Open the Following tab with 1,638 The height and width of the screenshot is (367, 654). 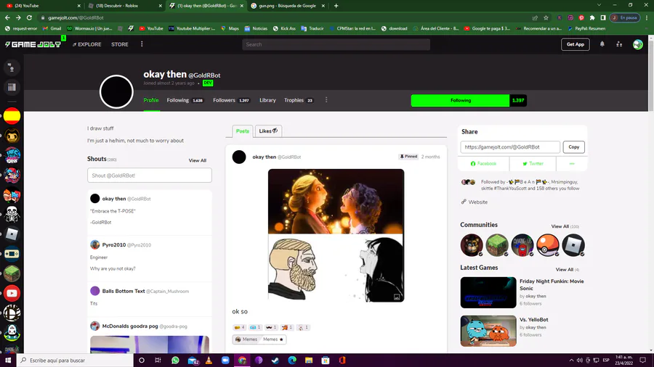tap(185, 100)
